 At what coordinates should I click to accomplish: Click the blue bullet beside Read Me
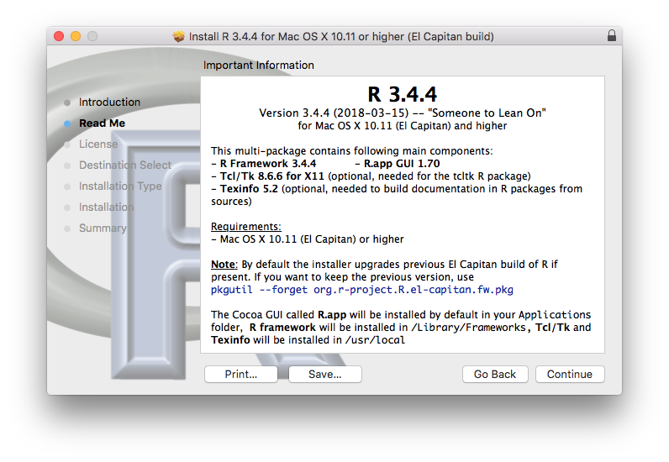67,123
